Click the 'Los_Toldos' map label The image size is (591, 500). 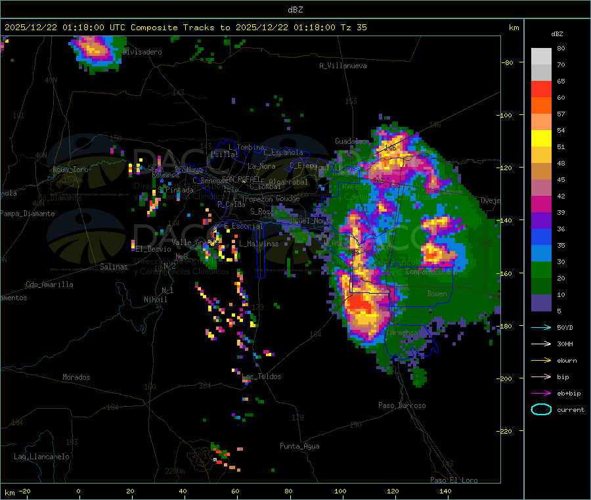point(261,376)
